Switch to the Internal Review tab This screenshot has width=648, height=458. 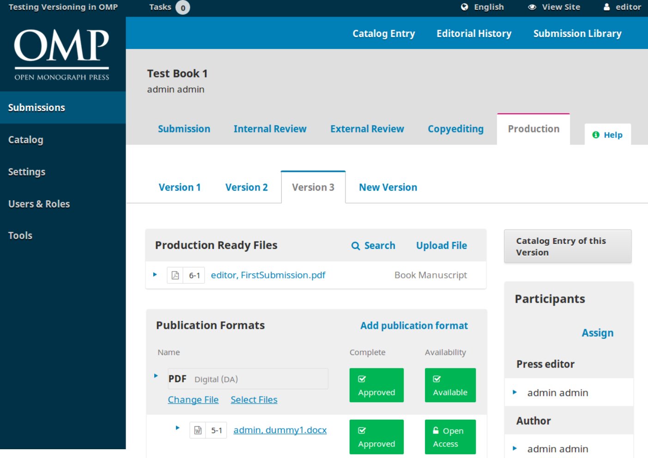270,129
